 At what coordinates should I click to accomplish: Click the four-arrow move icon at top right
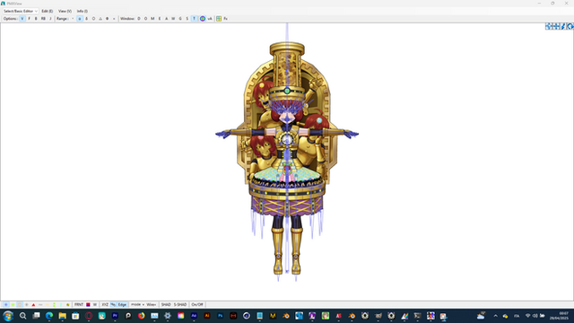tap(556, 26)
